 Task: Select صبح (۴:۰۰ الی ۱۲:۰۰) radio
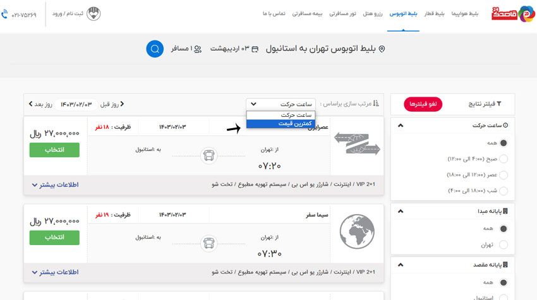(x=504, y=159)
